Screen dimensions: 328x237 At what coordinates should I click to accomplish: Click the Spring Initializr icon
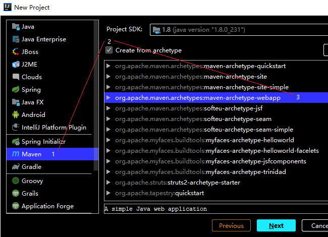pyautogui.click(x=16, y=142)
